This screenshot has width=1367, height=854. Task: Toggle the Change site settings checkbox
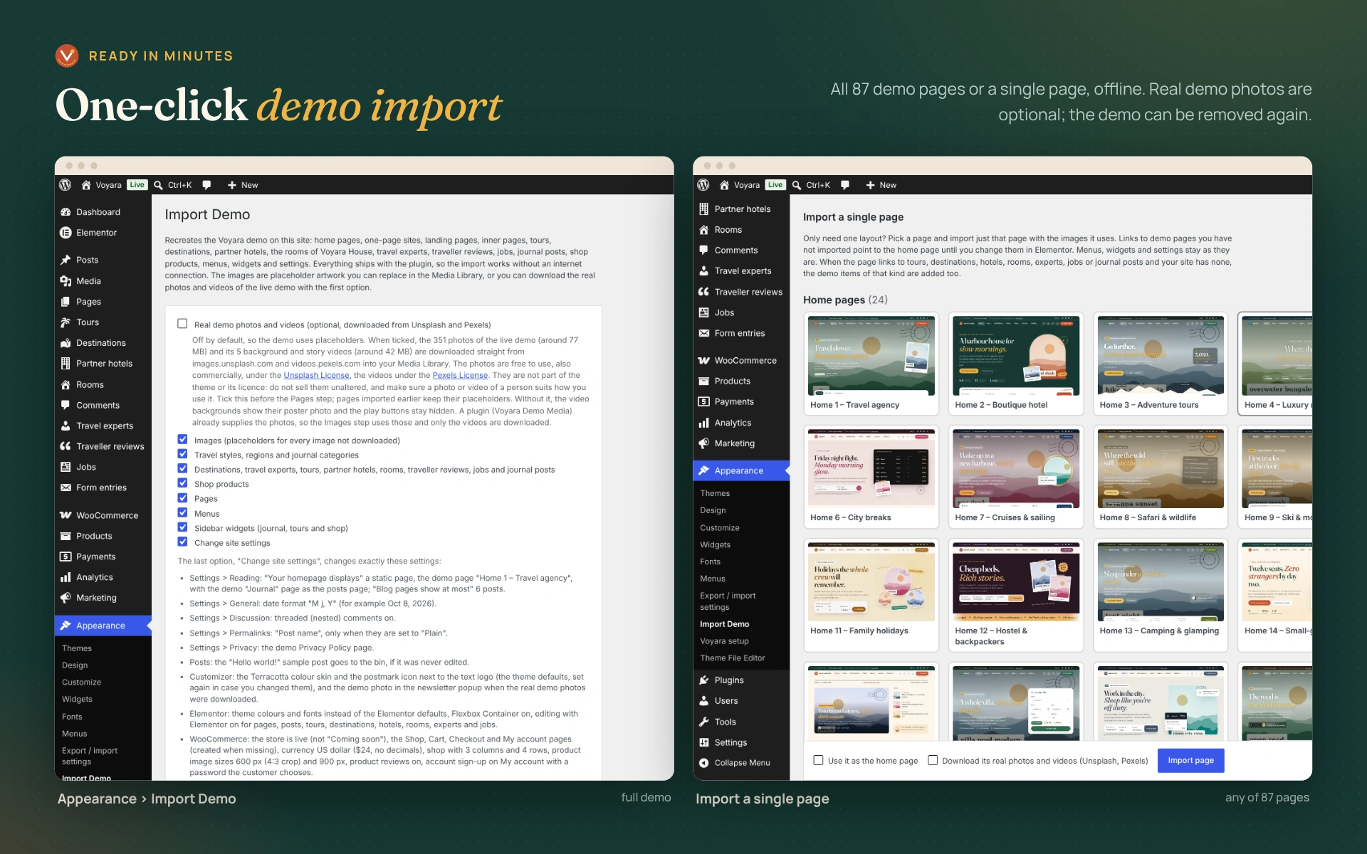click(x=182, y=542)
